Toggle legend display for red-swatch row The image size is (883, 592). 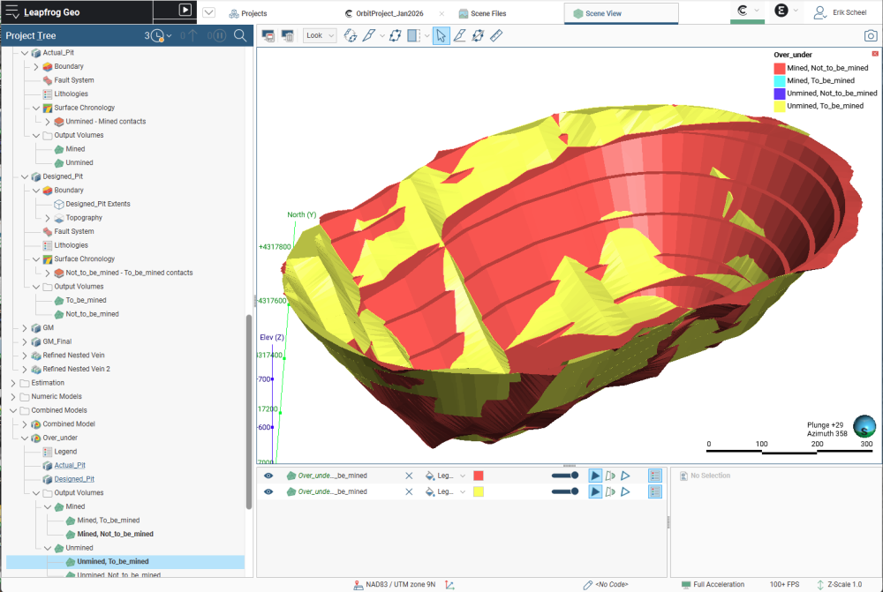point(655,476)
